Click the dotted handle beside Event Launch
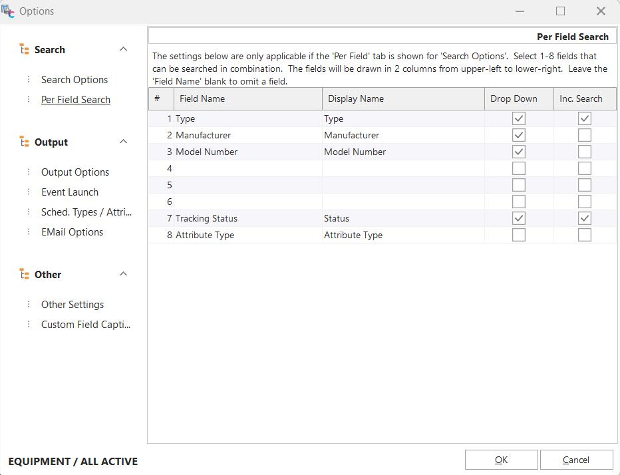The width and height of the screenshot is (620, 475). [x=29, y=192]
